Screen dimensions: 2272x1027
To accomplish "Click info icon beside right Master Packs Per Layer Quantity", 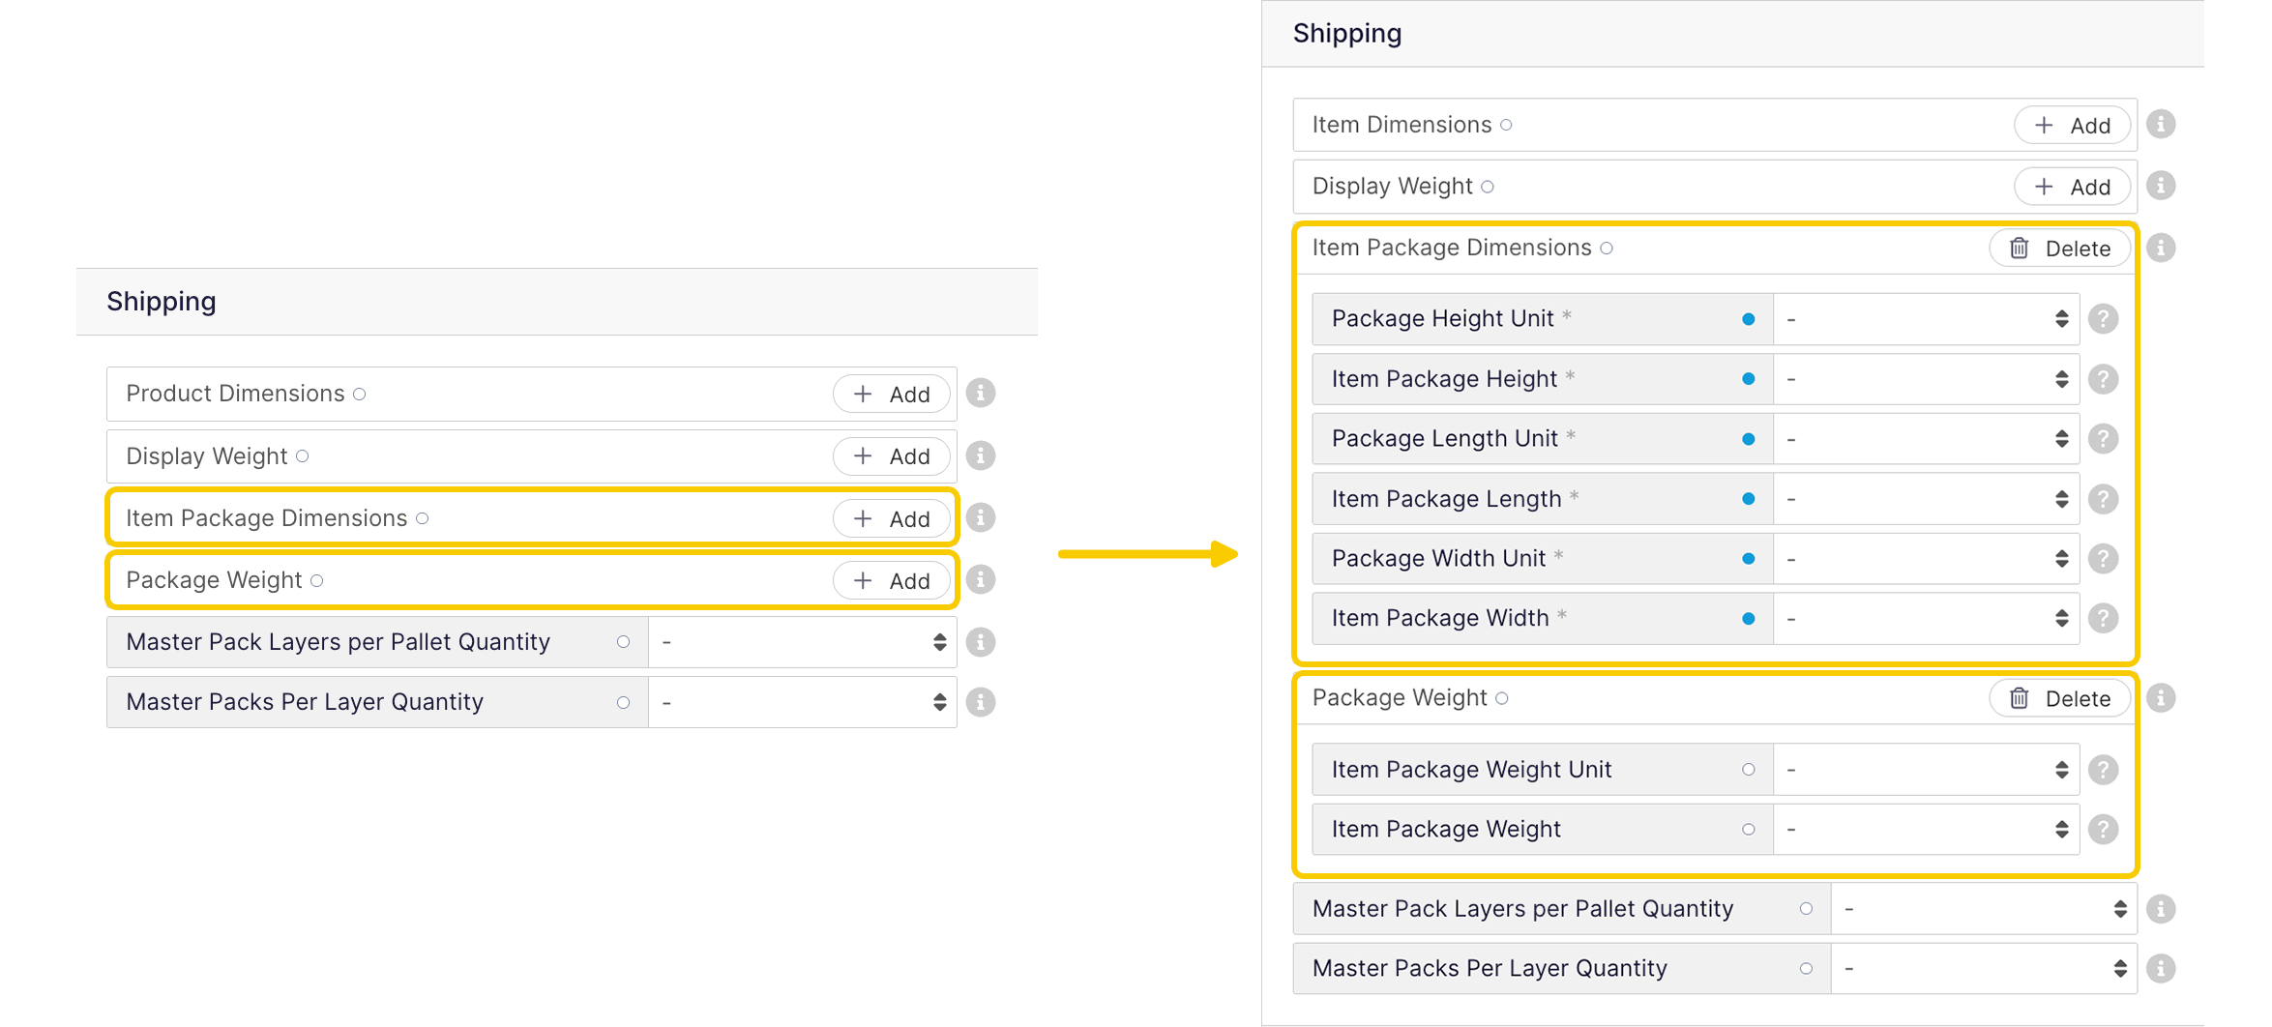I will tap(2161, 968).
